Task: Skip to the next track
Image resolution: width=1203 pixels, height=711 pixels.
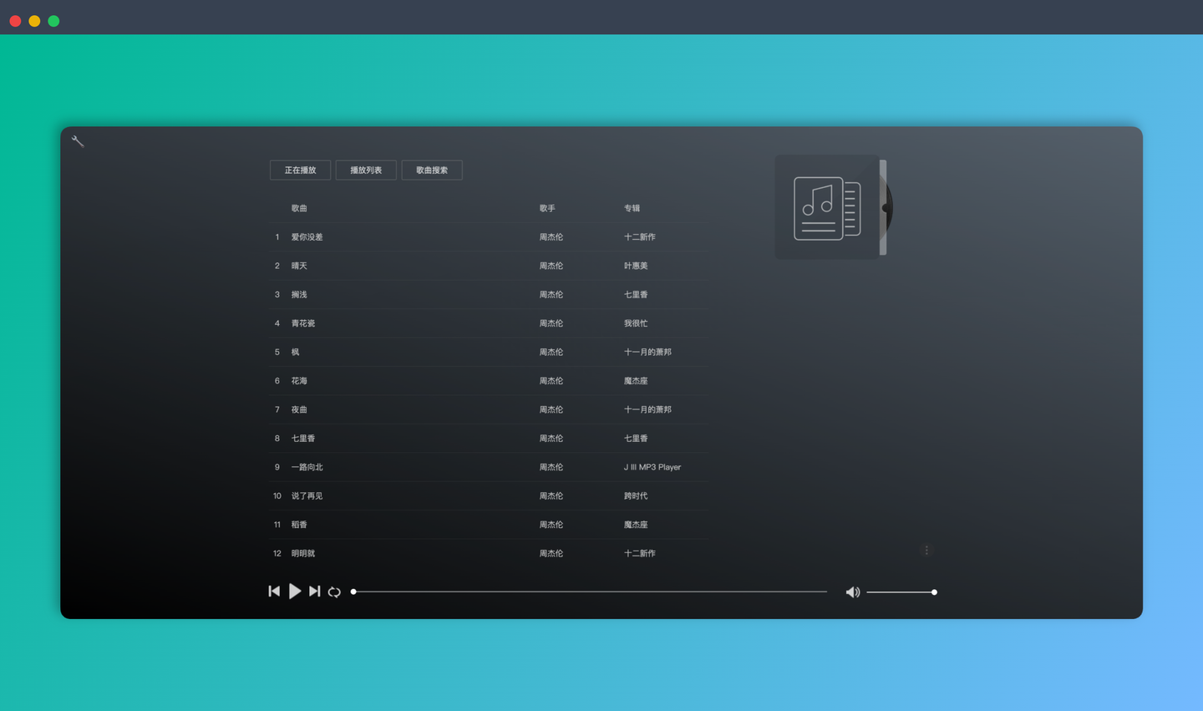Action: pyautogui.click(x=314, y=592)
